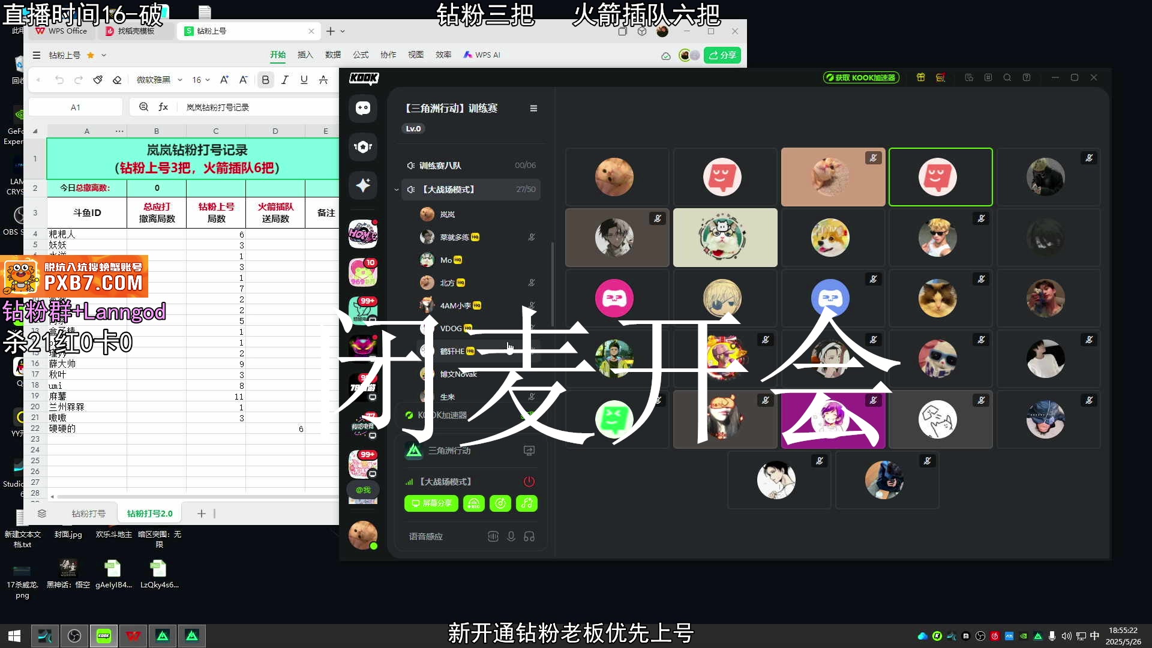The width and height of the screenshot is (1152, 648).
Task: Open new tab dropdown arrow beside plus in WPS
Action: click(343, 31)
